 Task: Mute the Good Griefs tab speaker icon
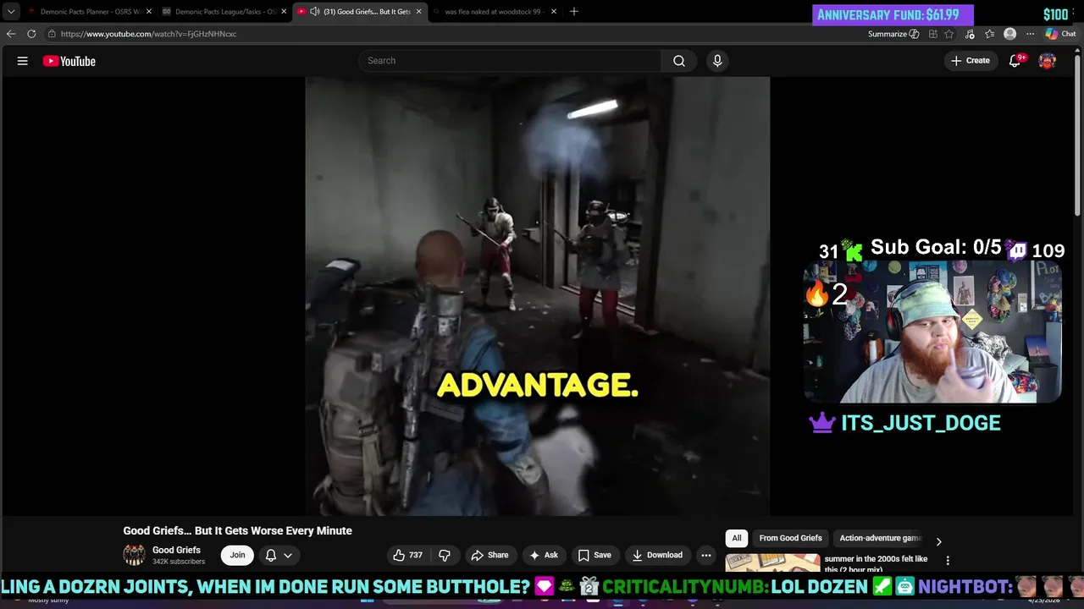(315, 12)
